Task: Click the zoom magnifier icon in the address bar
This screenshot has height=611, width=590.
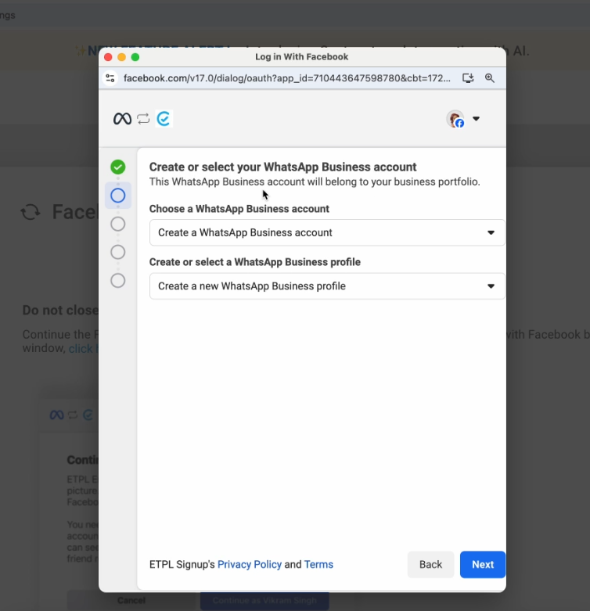Action: (490, 78)
